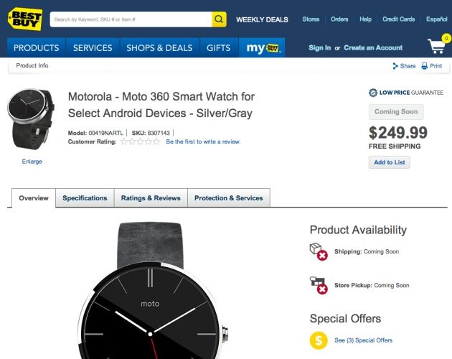
Task: Click the Shipping availability box icon
Action: 318,251
